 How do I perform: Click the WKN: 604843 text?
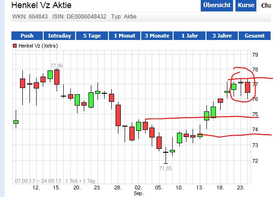point(30,17)
